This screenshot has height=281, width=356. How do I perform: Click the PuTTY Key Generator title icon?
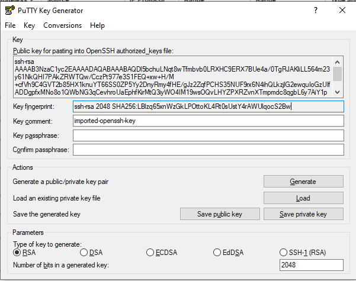[9, 11]
